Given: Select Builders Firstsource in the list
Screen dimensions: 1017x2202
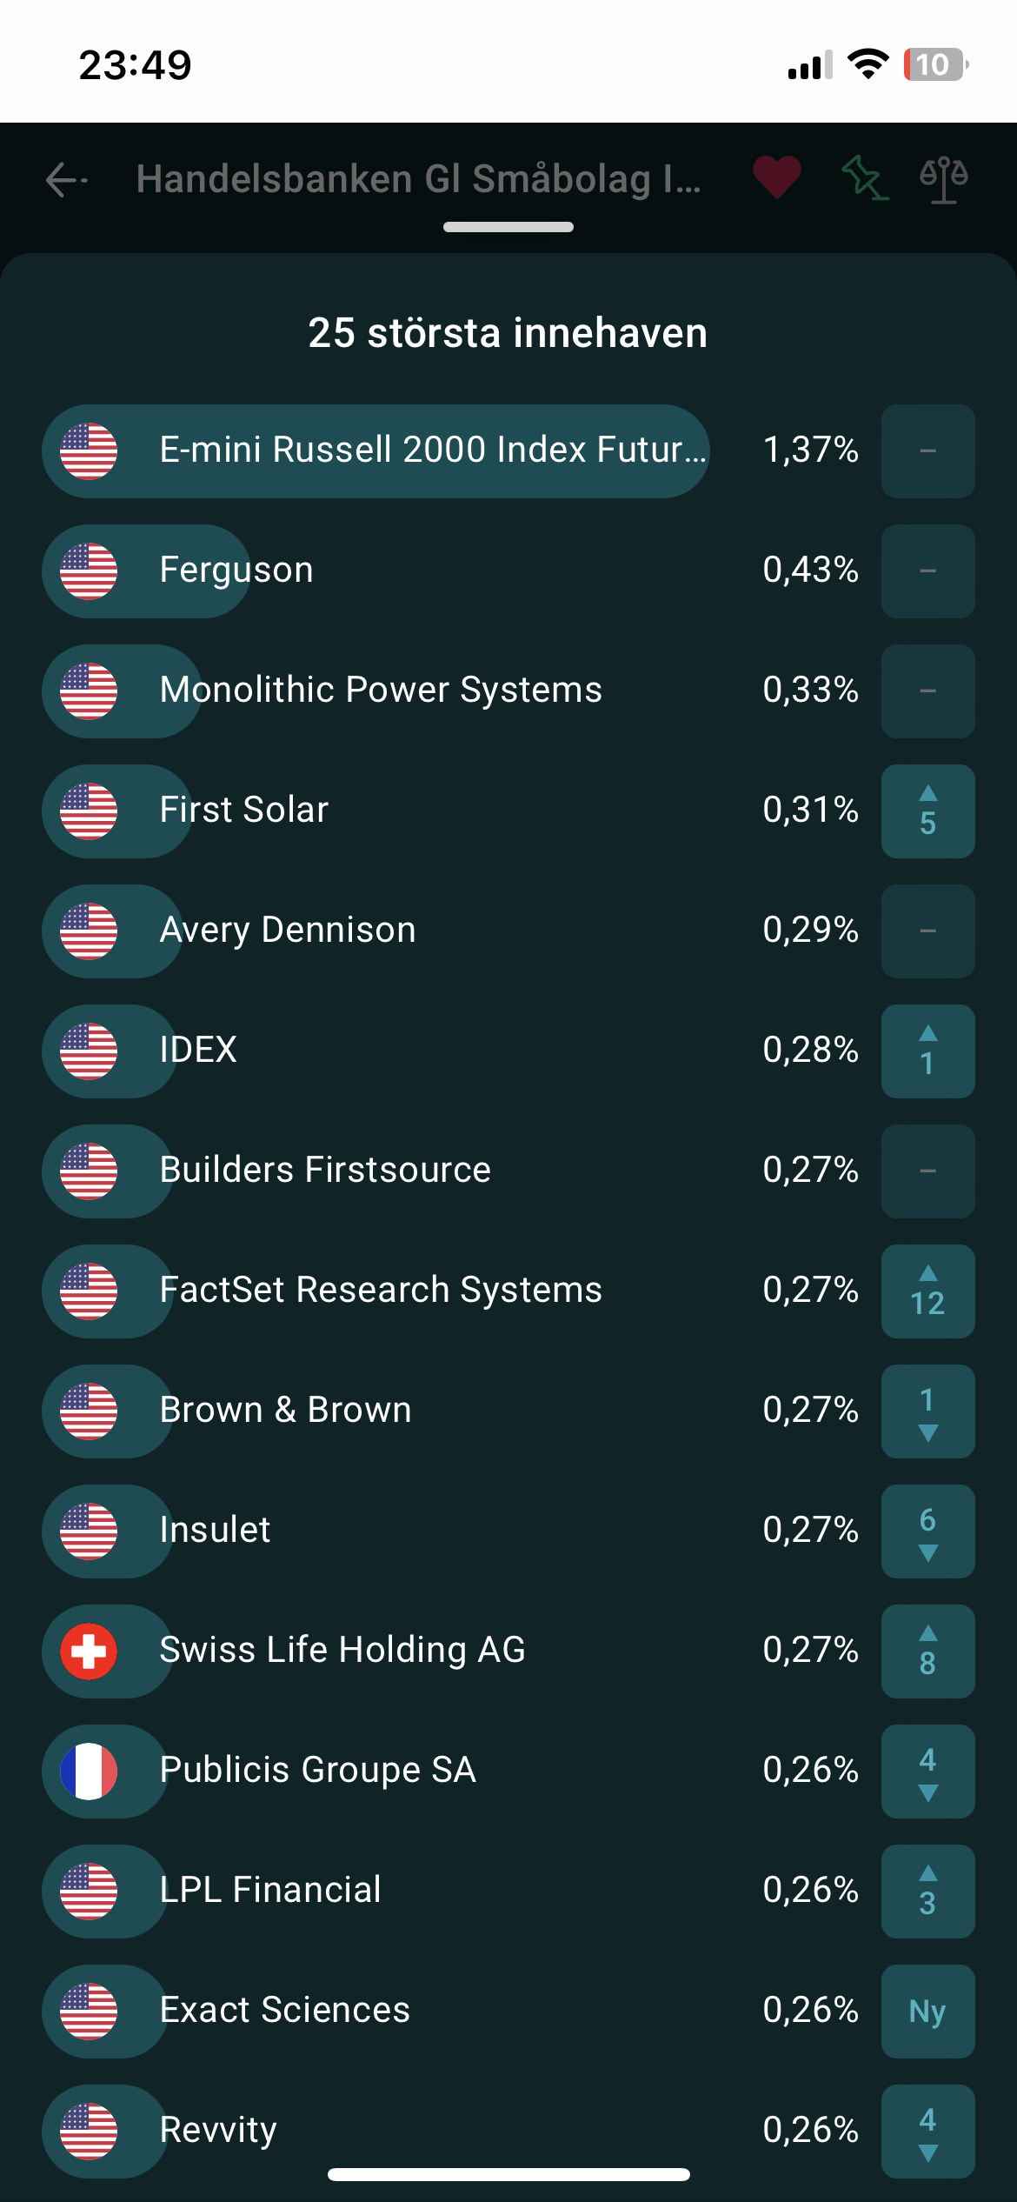Looking at the screenshot, I should click(x=325, y=1171).
